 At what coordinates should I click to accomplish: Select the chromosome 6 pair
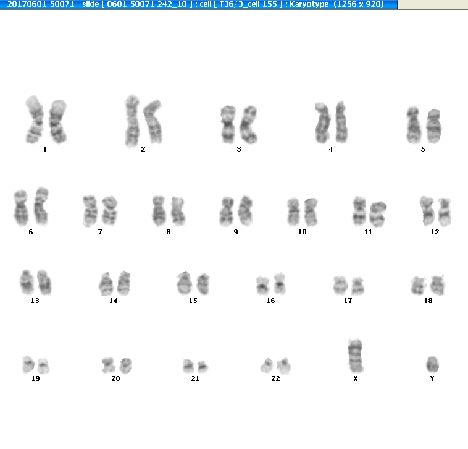(31, 207)
